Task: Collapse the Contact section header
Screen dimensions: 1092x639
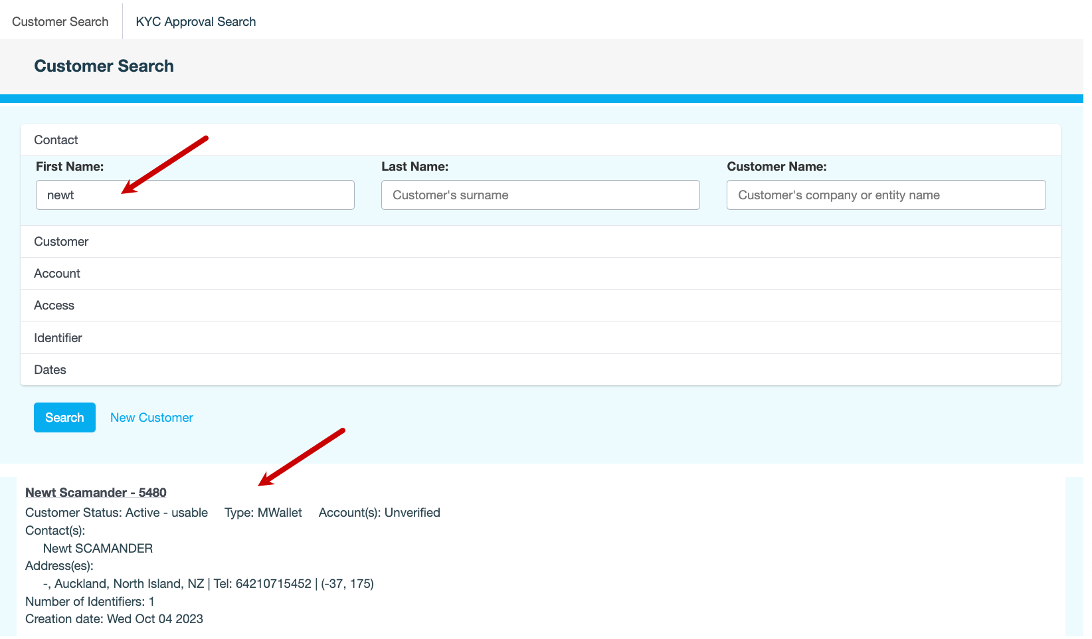Action: pyautogui.click(x=56, y=140)
